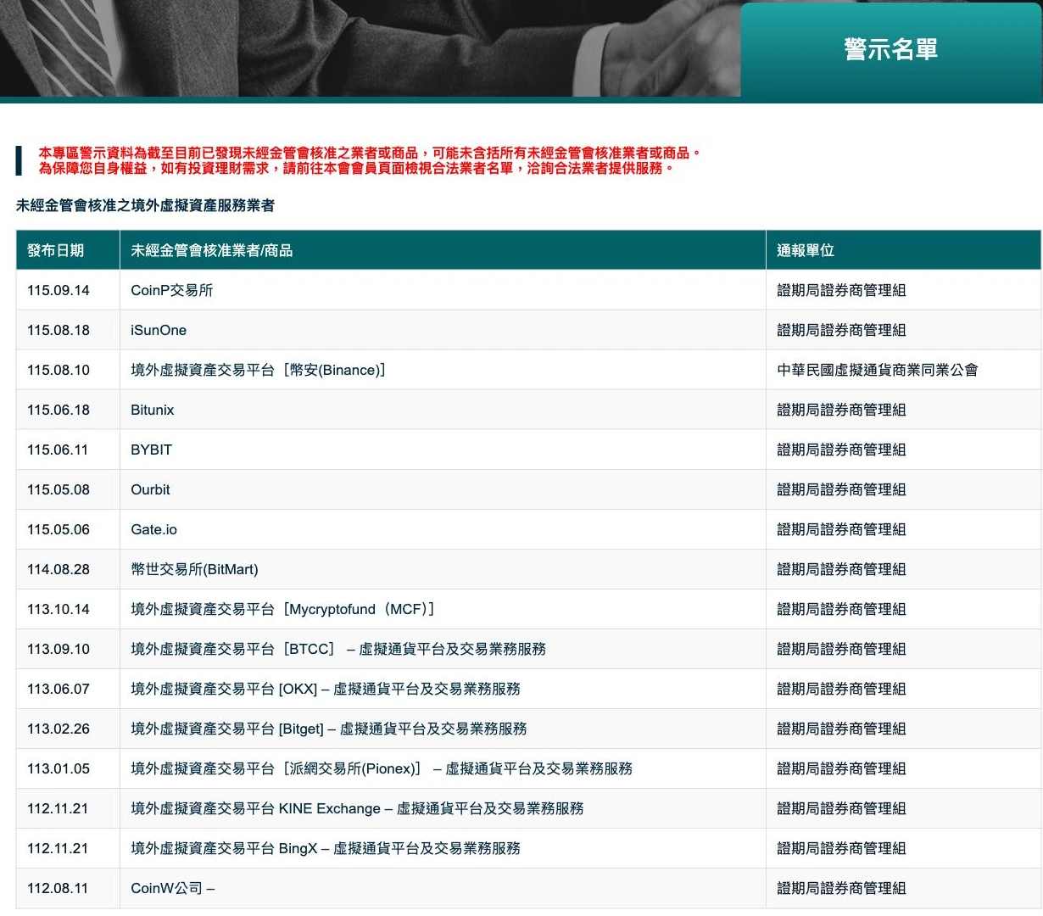Click the date 113.10.14
Screen dimensions: 1043x916
[59, 609]
